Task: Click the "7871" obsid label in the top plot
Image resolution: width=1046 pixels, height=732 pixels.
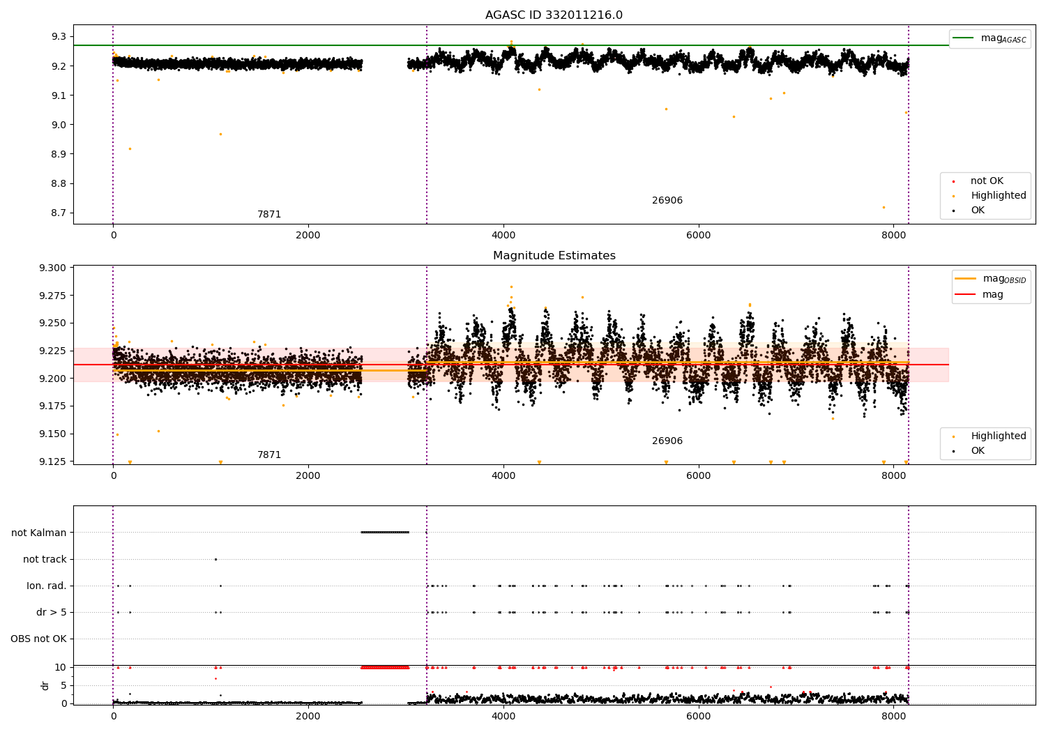Action: tap(269, 215)
